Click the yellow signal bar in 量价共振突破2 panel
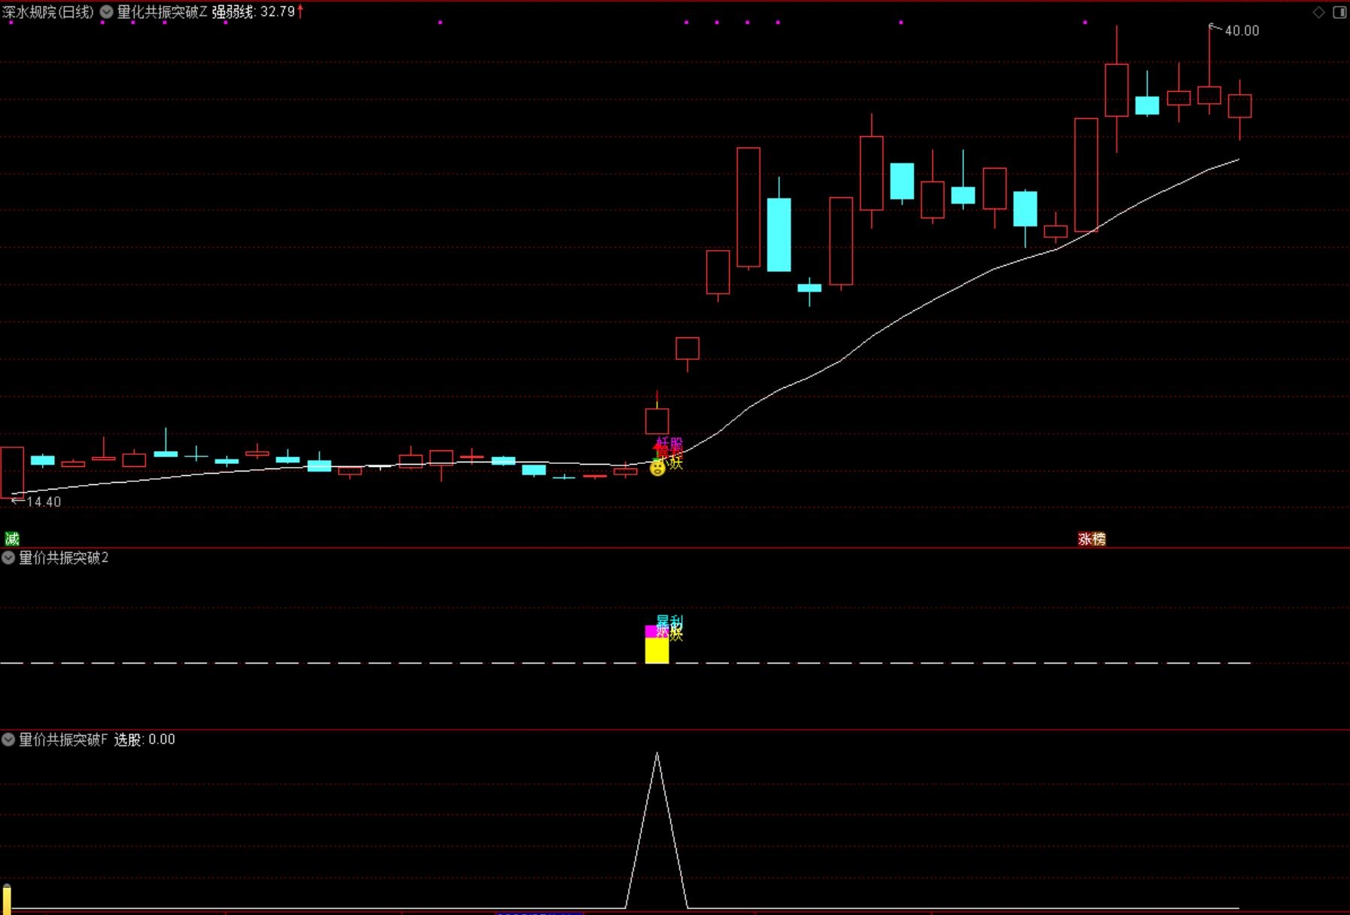The image size is (1350, 915). [x=657, y=650]
